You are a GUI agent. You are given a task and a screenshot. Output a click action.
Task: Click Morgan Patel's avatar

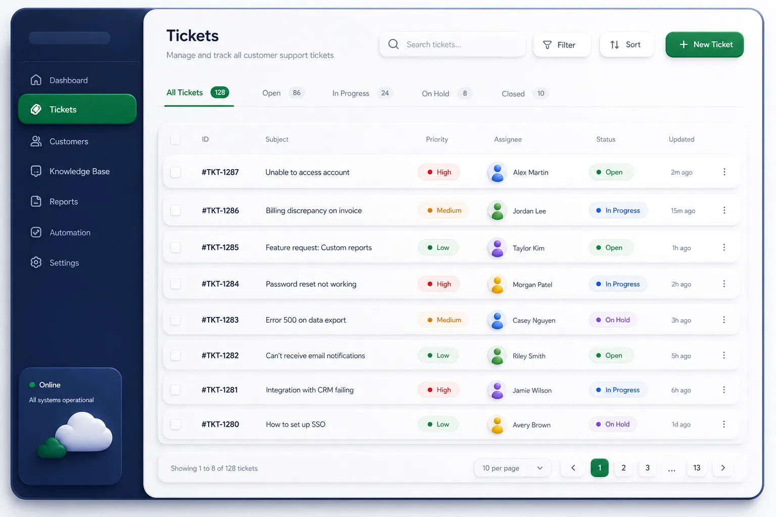pos(497,284)
